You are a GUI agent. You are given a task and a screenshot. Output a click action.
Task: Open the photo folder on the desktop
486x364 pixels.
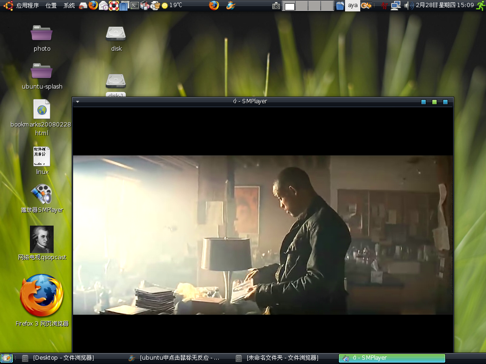[42, 38]
